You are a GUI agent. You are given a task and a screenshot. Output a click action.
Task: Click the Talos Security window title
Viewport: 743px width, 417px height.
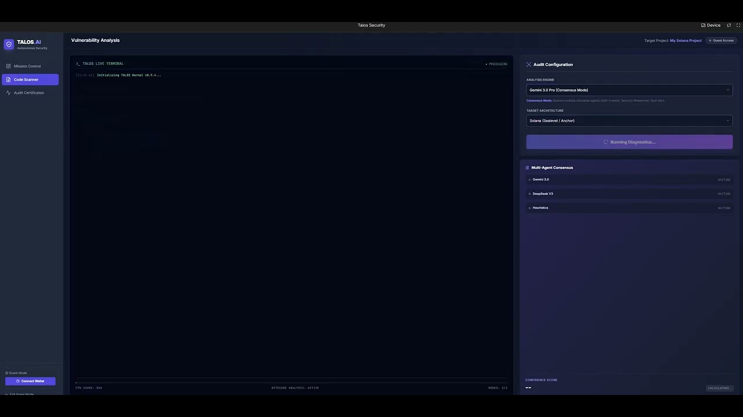tap(371, 25)
